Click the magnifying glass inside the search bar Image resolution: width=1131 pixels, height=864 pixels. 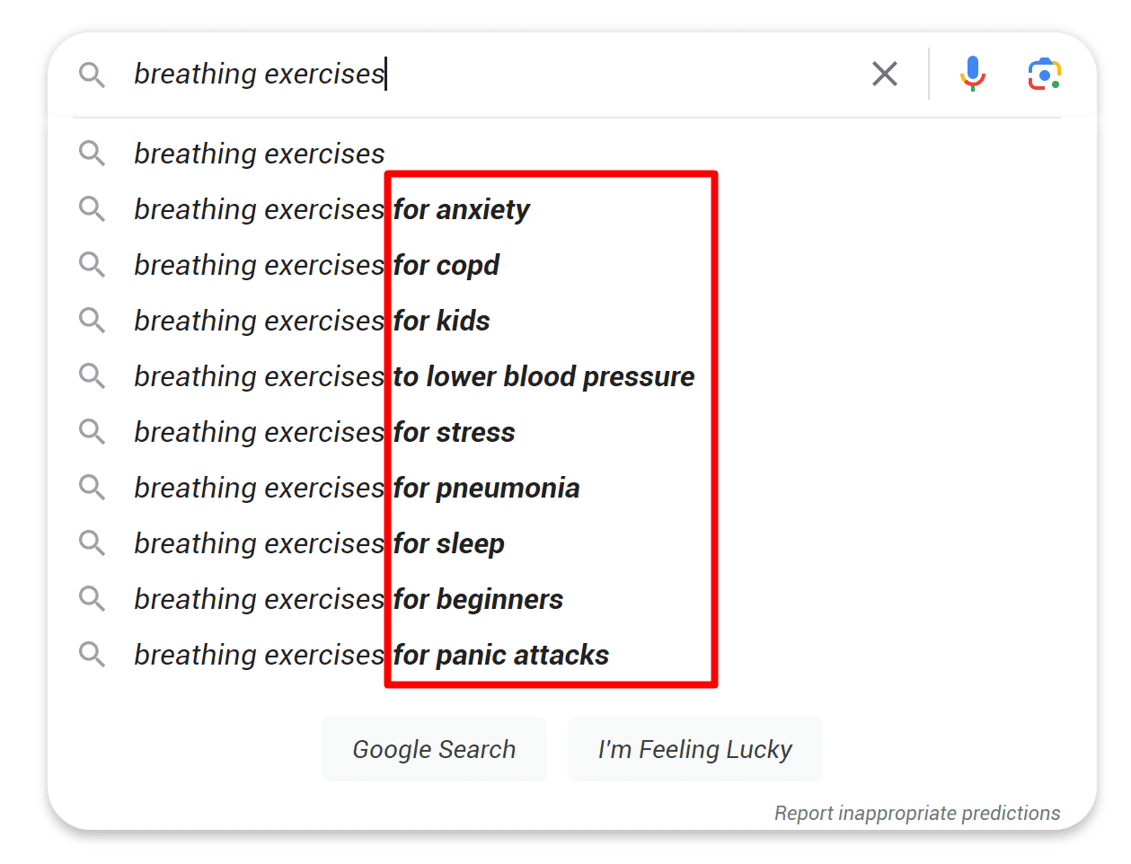point(92,74)
